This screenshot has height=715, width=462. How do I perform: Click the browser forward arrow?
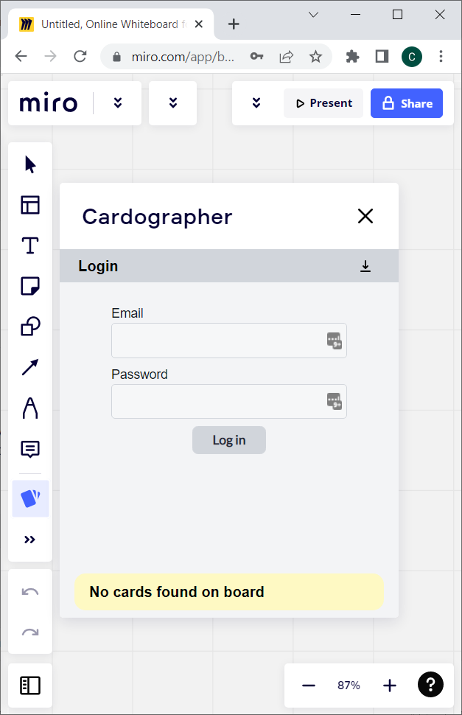pyautogui.click(x=51, y=56)
